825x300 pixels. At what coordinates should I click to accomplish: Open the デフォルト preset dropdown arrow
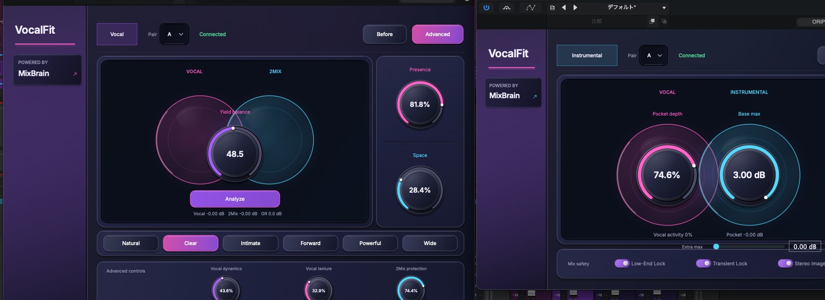664,8
